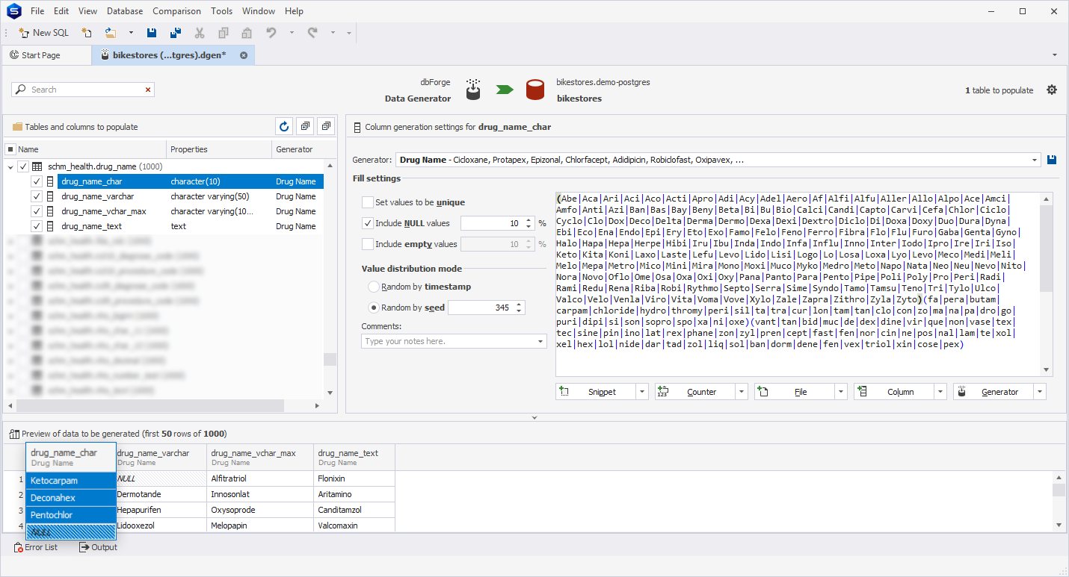Disable Include NULL values checkbox
1069x577 pixels.
367,223
